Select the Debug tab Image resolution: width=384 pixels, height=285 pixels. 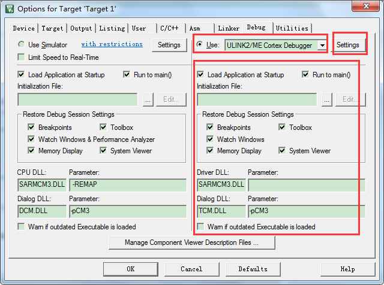pos(256,28)
